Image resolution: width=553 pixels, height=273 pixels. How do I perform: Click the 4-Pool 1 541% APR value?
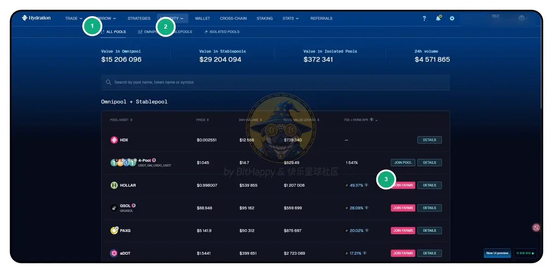click(x=352, y=163)
